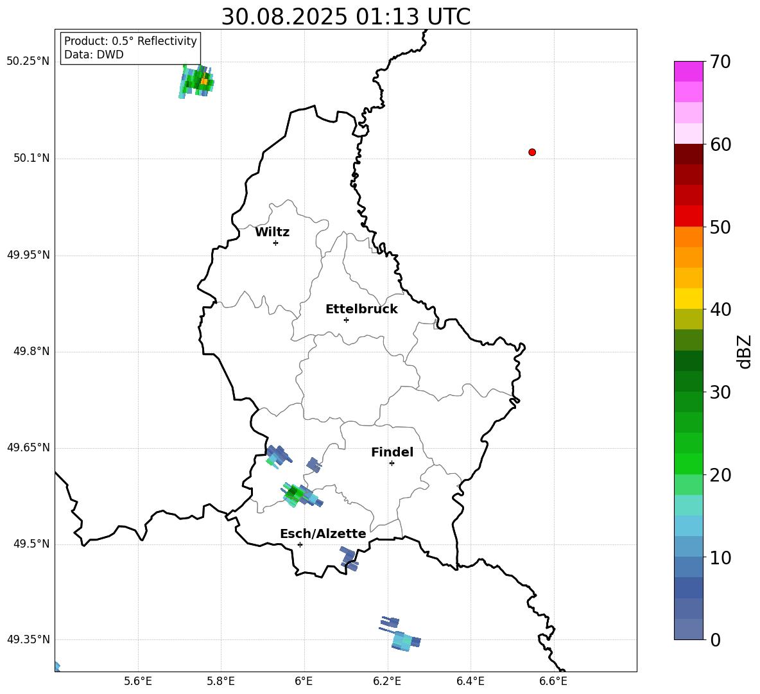Click the blue radar echo on the western border
The image size is (760, 694).
click(279, 456)
